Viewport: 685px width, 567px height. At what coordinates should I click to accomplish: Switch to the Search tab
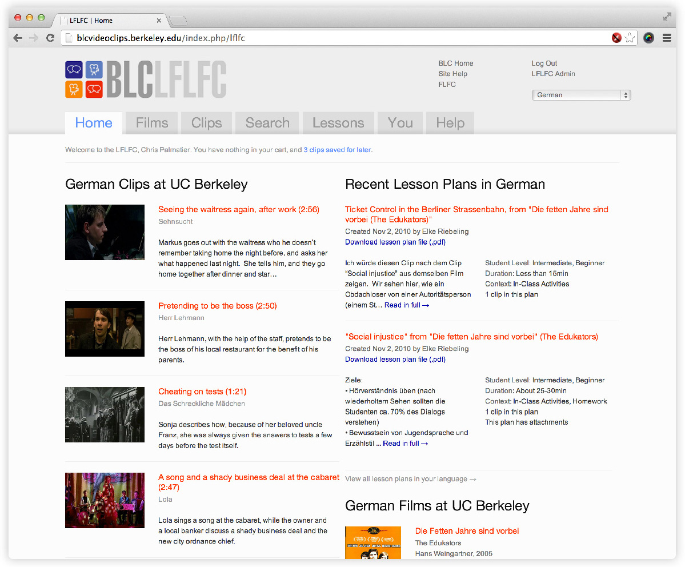click(x=267, y=123)
